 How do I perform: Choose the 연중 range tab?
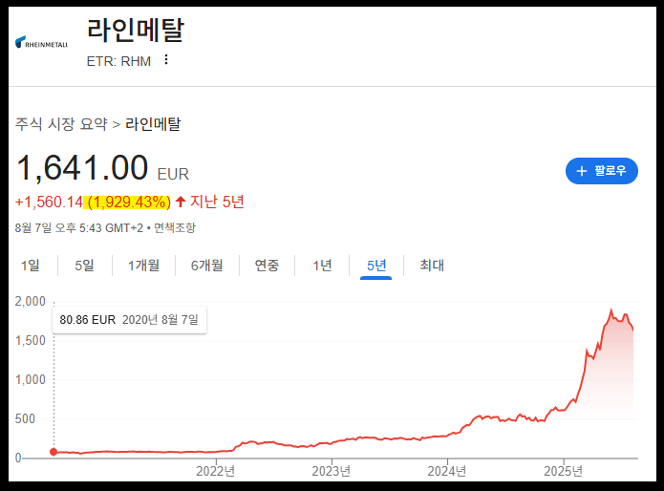tap(267, 266)
